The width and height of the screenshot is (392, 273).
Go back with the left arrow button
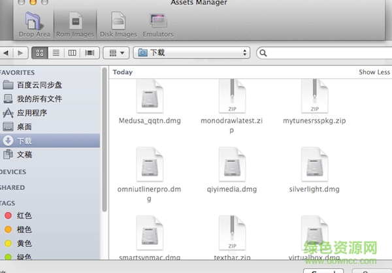[6, 53]
